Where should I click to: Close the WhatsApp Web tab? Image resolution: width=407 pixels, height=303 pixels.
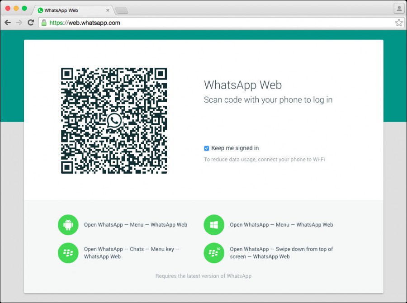pos(107,9)
